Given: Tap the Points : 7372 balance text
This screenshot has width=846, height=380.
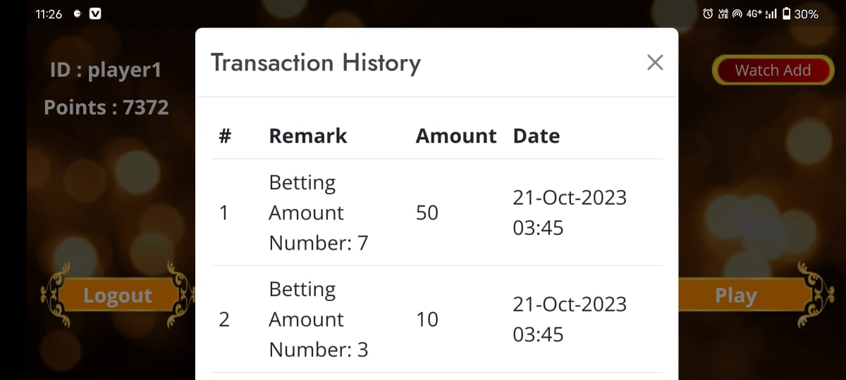Looking at the screenshot, I should pyautogui.click(x=106, y=108).
